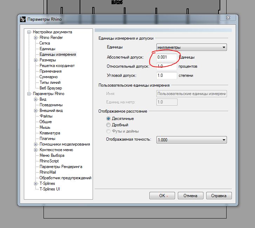The height and width of the screenshot is (228, 255).
Task: Select Внешний вид in the tree
Action: 51,110
